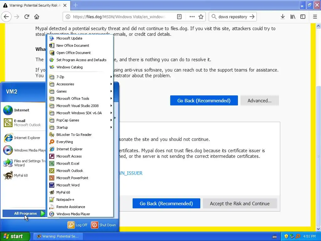This screenshot has width=321, height=241.
Task: Launch Notepad++
Action: (x=80, y=200)
